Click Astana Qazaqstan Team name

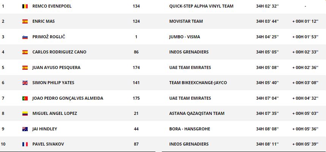(197, 113)
